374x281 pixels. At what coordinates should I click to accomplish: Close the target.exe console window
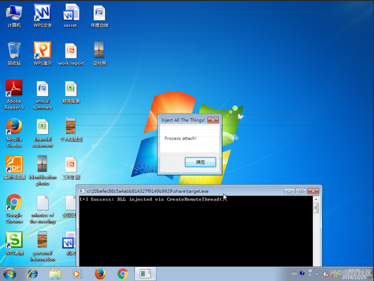(x=313, y=191)
